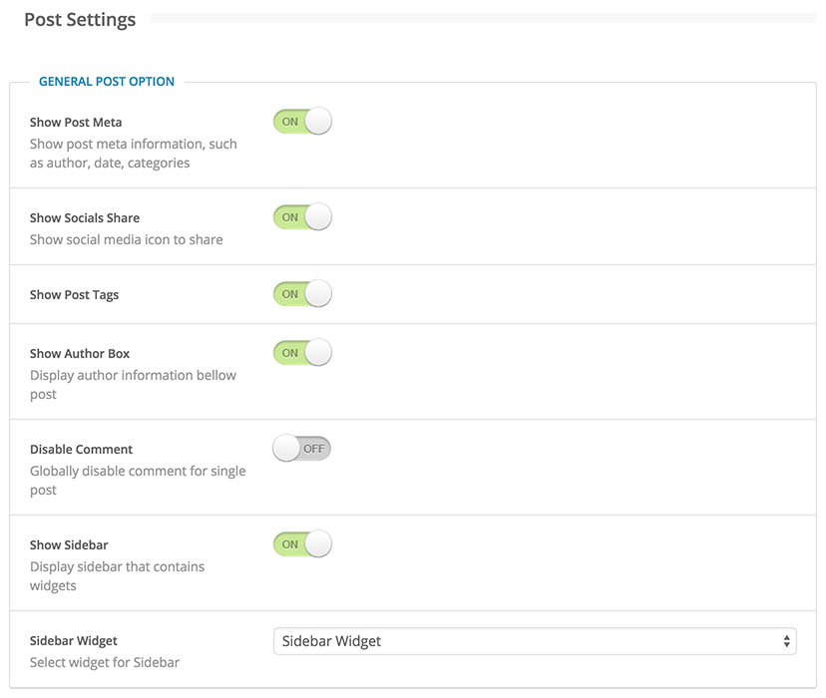Click the up-down arrows on Sidebar Widget selector
Viewport: 826px width, 698px height.
pos(787,641)
